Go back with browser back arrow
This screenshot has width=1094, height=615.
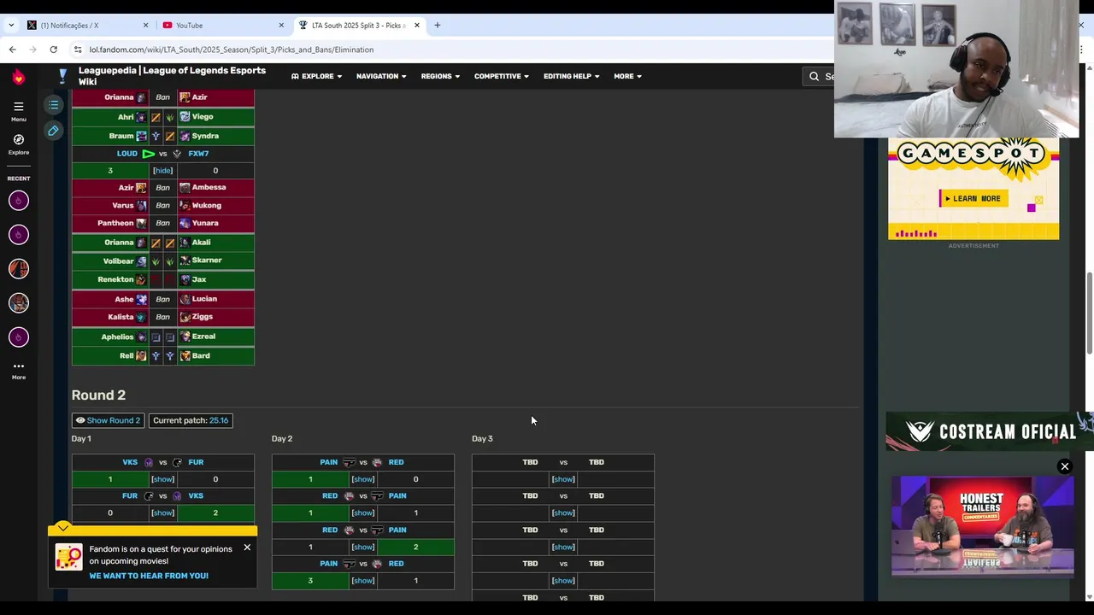(12, 50)
